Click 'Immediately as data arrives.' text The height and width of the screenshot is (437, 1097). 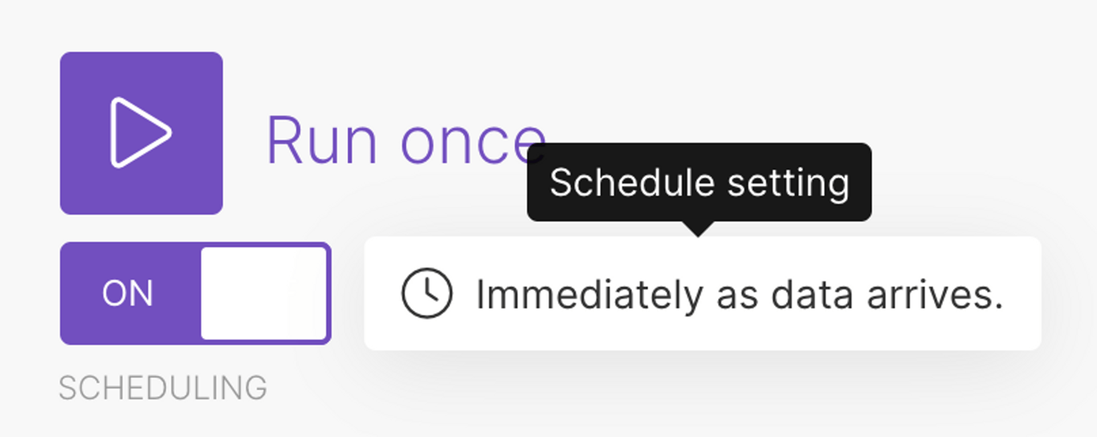pyautogui.click(x=740, y=295)
